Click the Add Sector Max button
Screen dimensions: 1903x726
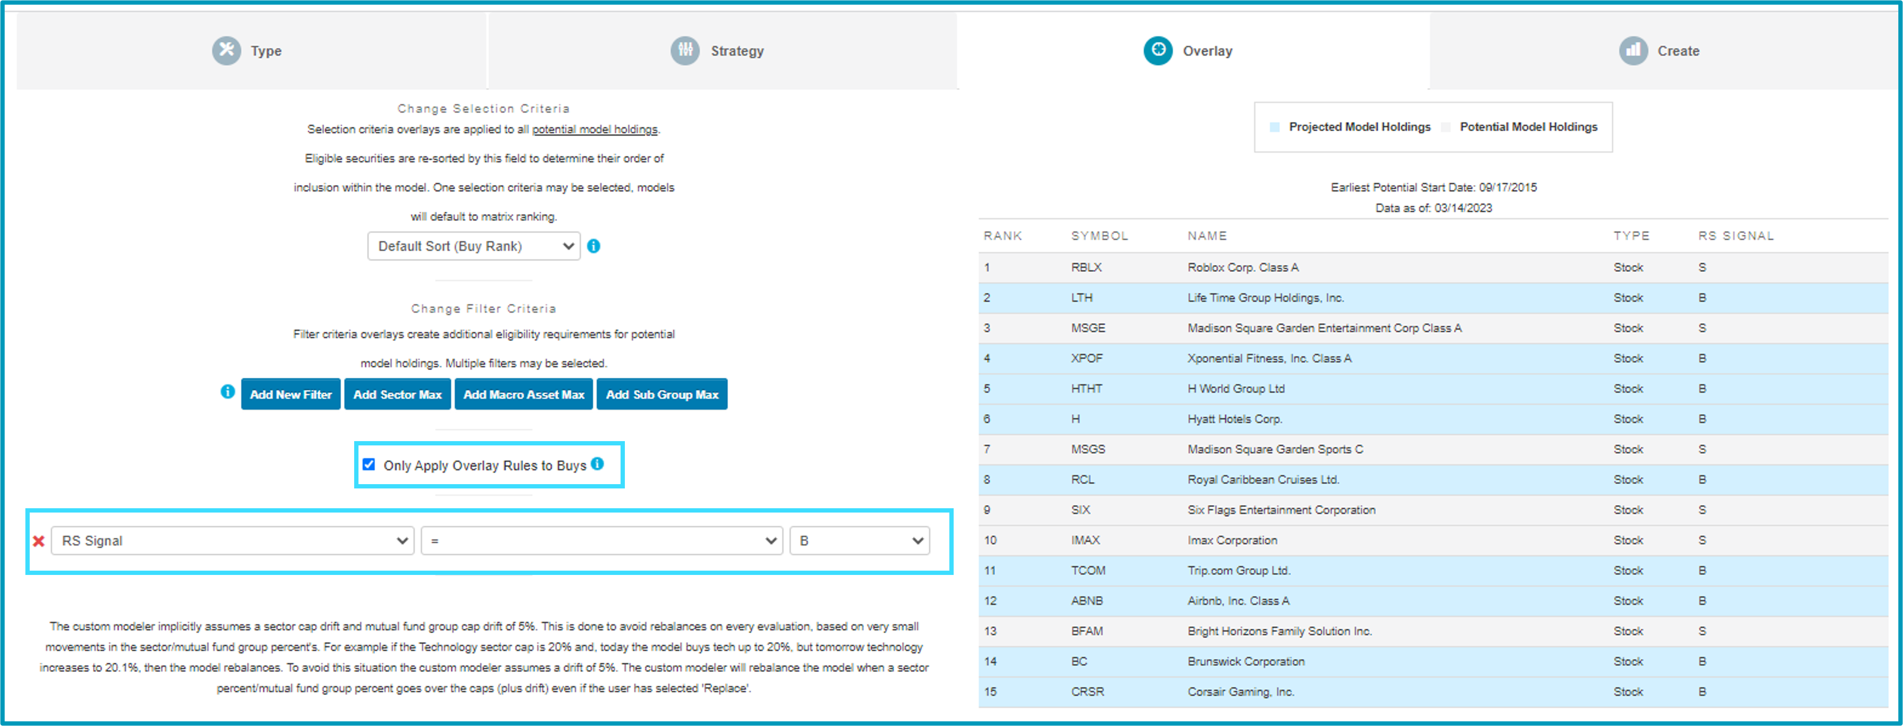398,394
